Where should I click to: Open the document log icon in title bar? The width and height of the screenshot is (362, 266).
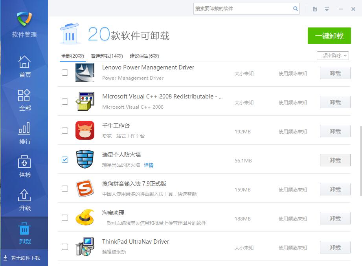click(x=315, y=9)
